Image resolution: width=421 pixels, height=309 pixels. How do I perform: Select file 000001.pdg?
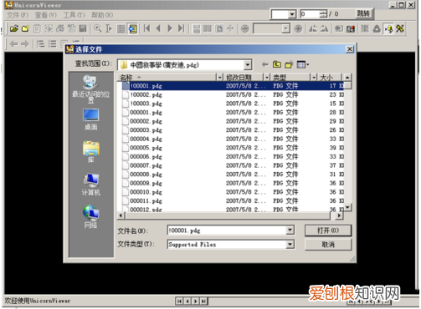(x=146, y=113)
